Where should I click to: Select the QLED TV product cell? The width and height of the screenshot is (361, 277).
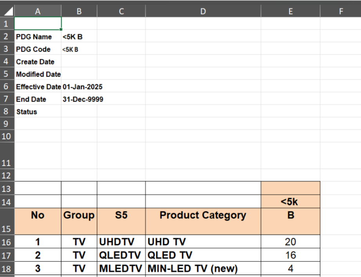pos(203,256)
